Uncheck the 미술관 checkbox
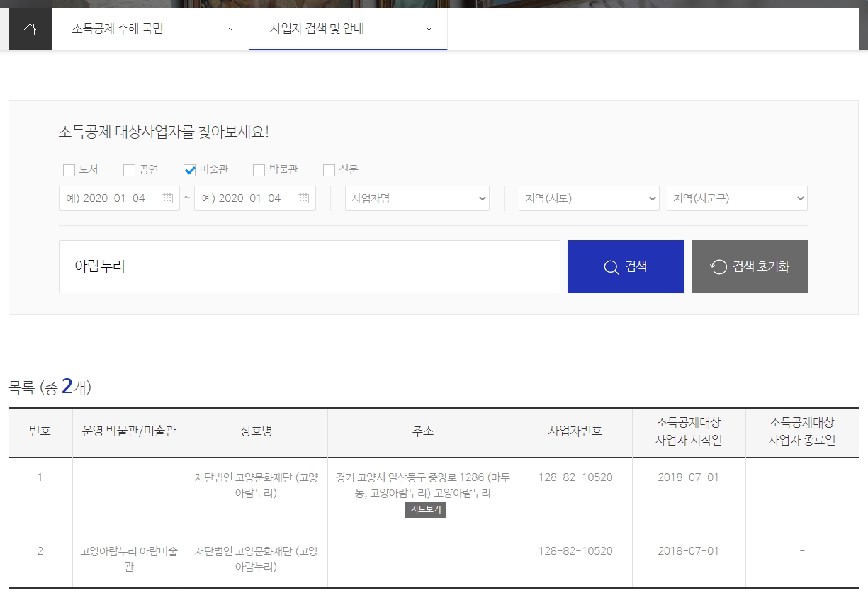Viewport: 868px width, 595px height. pyautogui.click(x=189, y=170)
